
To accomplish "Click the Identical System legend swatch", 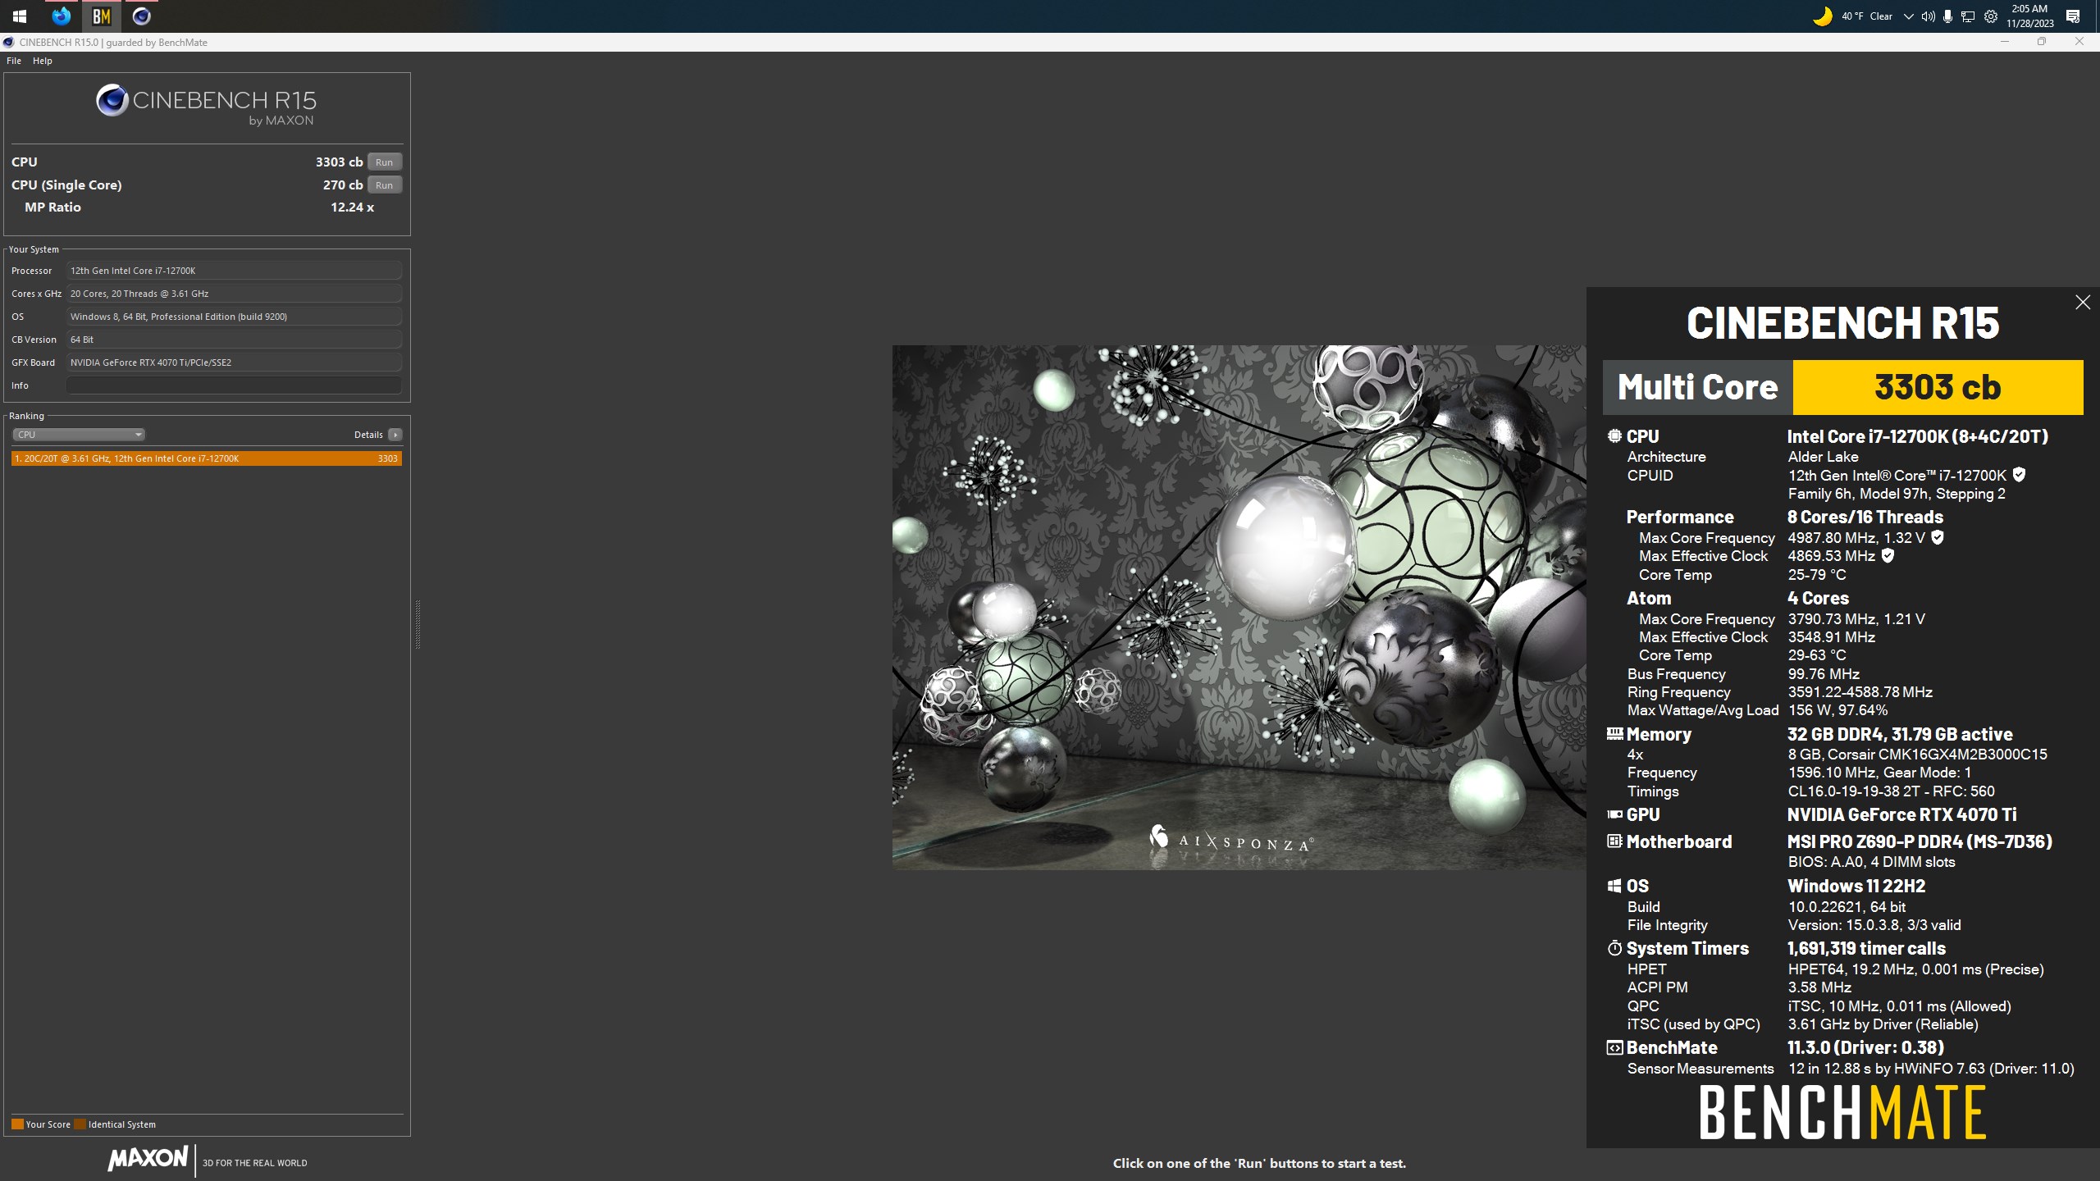I will [80, 1124].
